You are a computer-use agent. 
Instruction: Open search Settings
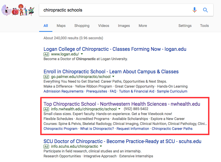click(185, 26)
